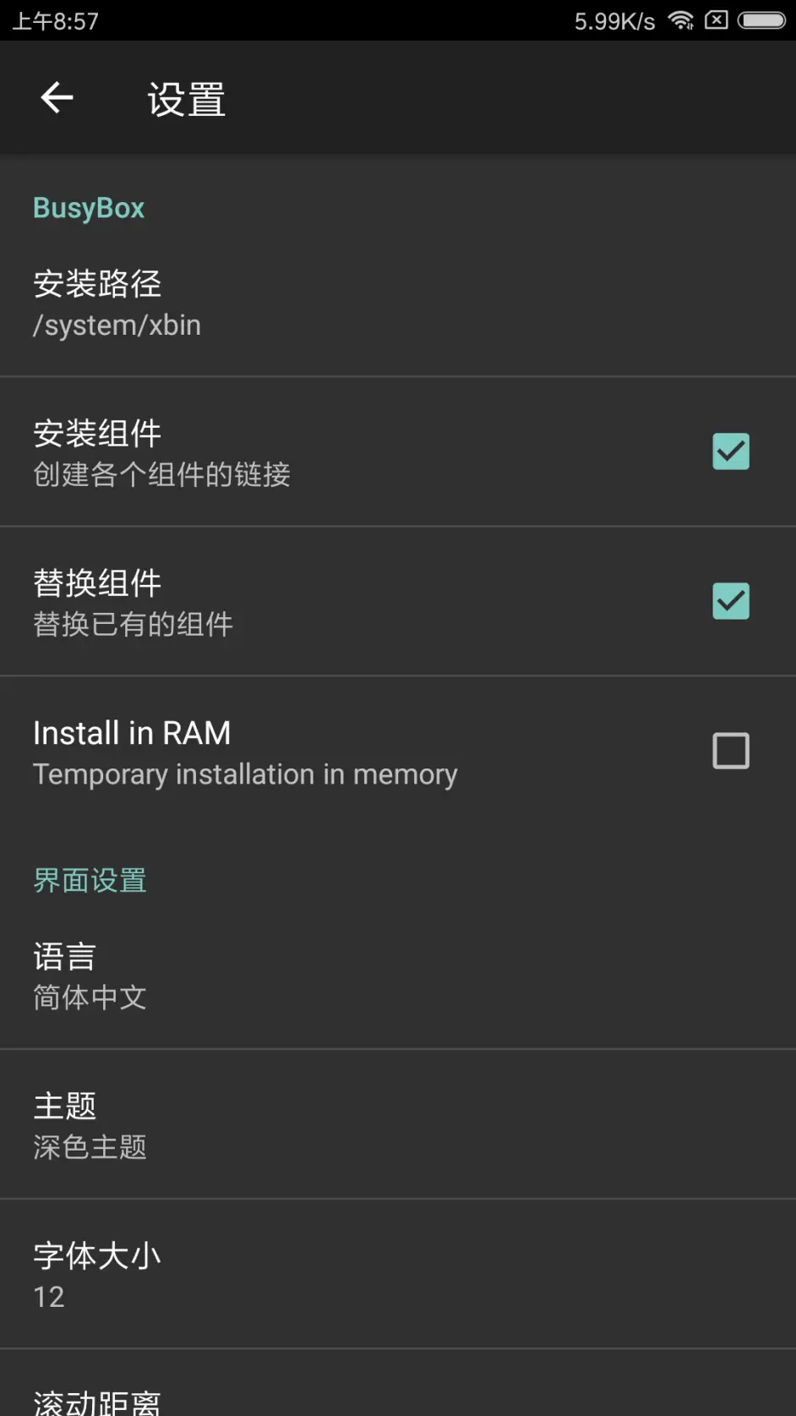
Task: Tap the /system/xbin path text
Action: (x=117, y=325)
